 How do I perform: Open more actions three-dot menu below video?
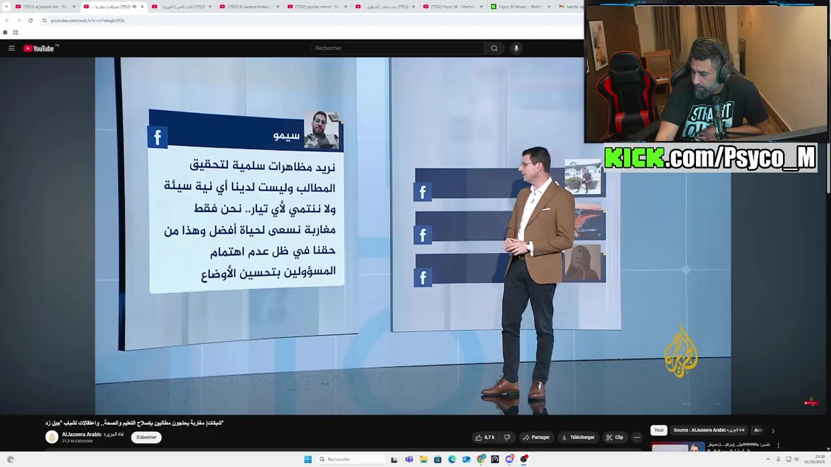click(x=637, y=437)
